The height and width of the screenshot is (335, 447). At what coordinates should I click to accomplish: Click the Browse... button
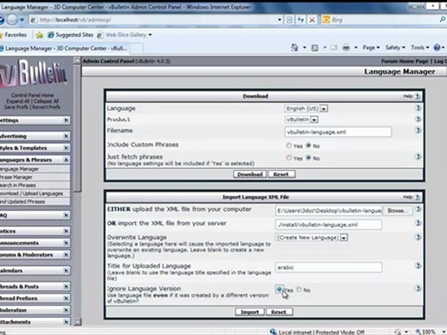point(397,211)
